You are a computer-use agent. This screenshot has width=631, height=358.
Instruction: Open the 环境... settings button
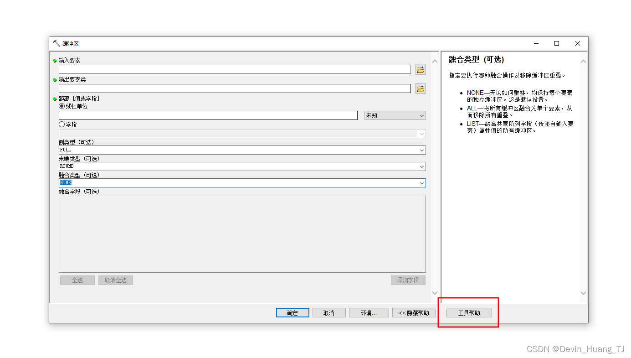pyautogui.click(x=369, y=313)
